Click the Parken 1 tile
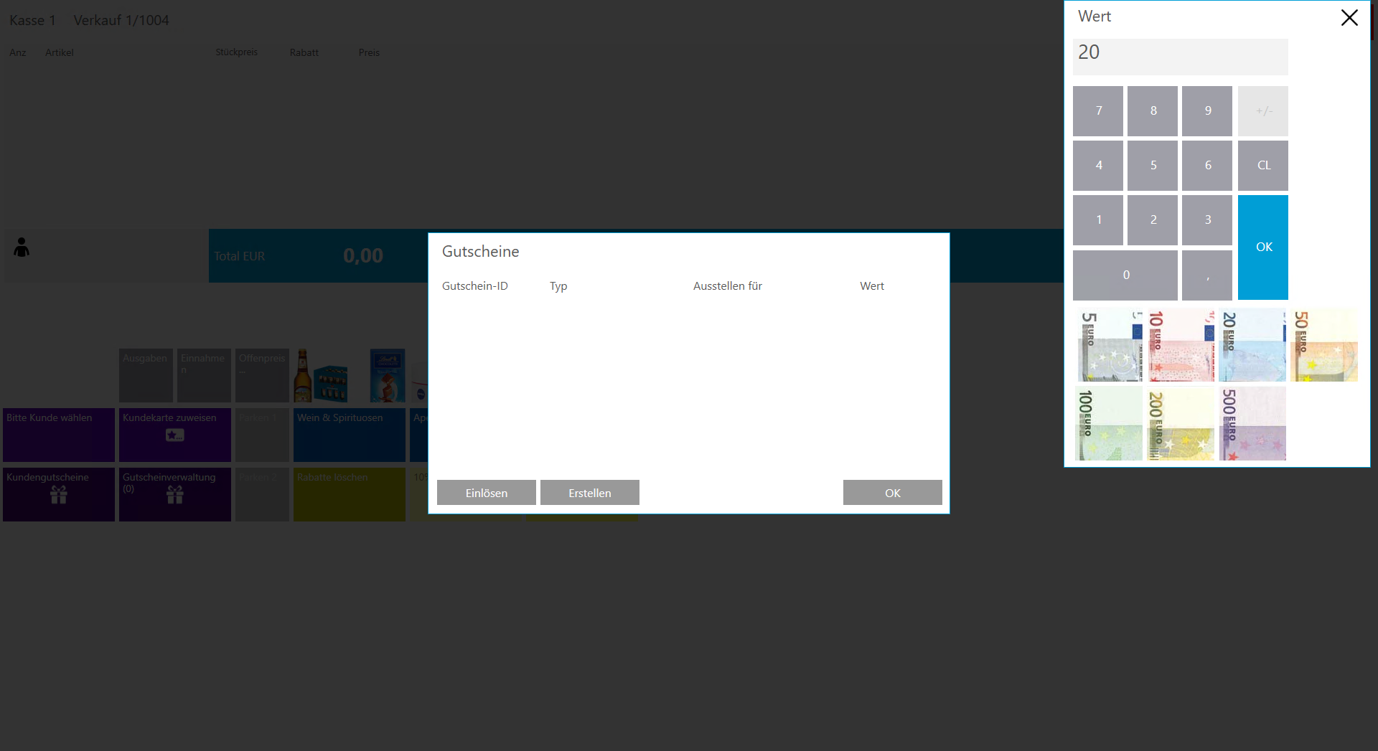 click(262, 435)
